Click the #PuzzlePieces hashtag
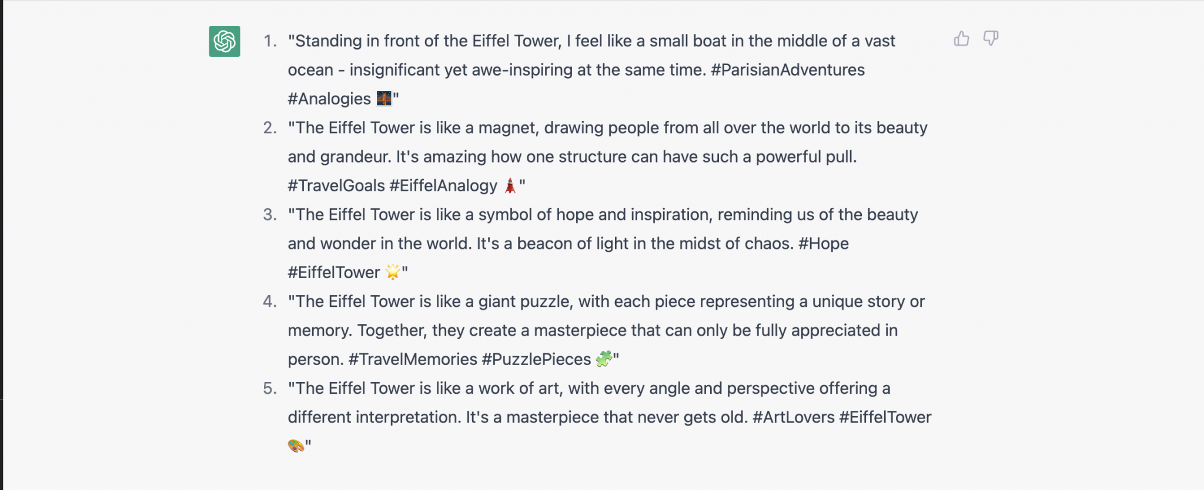 coord(536,359)
